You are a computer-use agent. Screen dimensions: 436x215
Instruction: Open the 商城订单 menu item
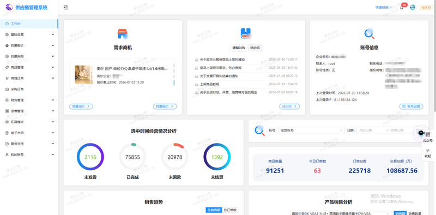click(29, 78)
